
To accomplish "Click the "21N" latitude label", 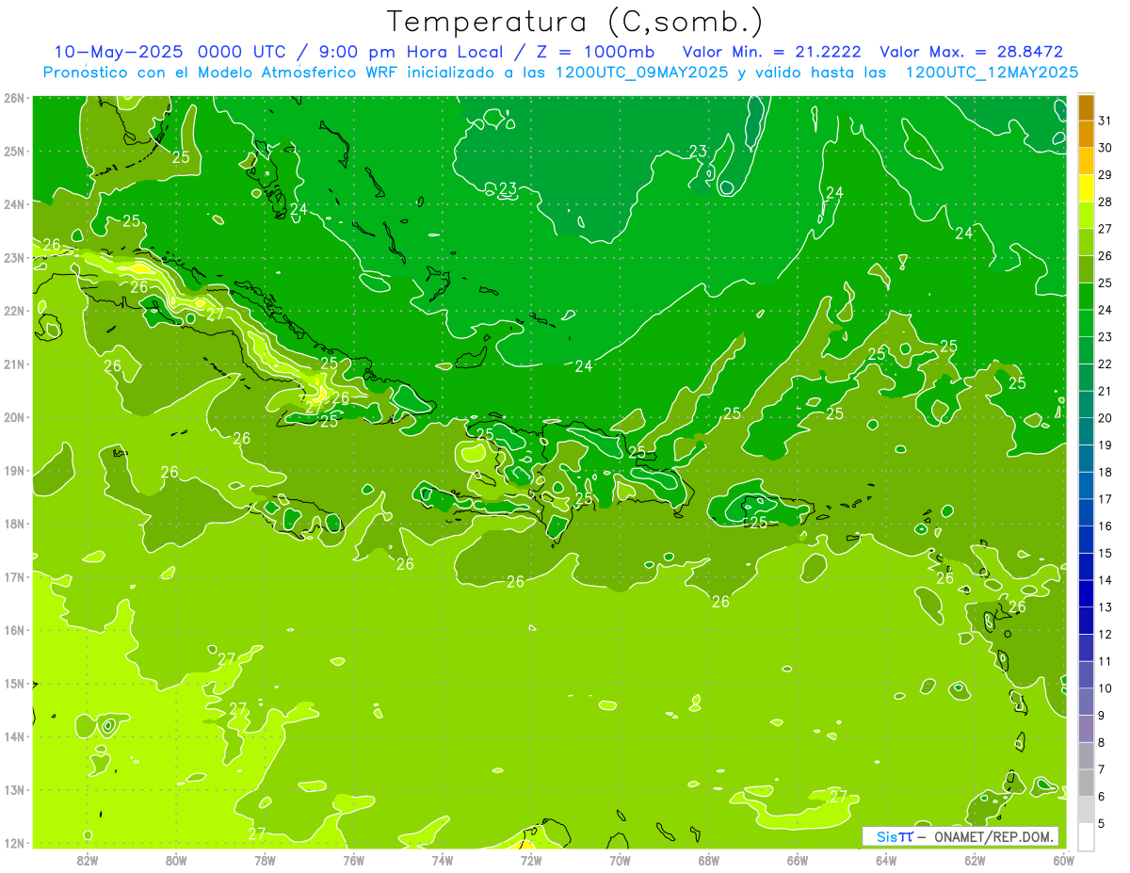I will point(13,364).
